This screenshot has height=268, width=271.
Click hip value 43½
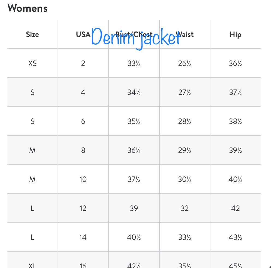[235, 237]
